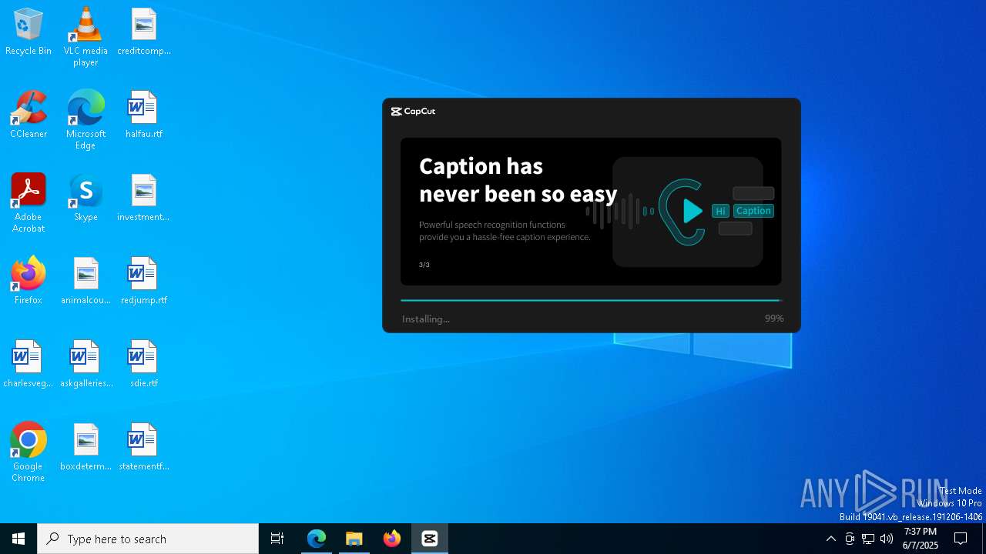This screenshot has width=986, height=554.
Task: Select the investment image file
Action: 144,199
